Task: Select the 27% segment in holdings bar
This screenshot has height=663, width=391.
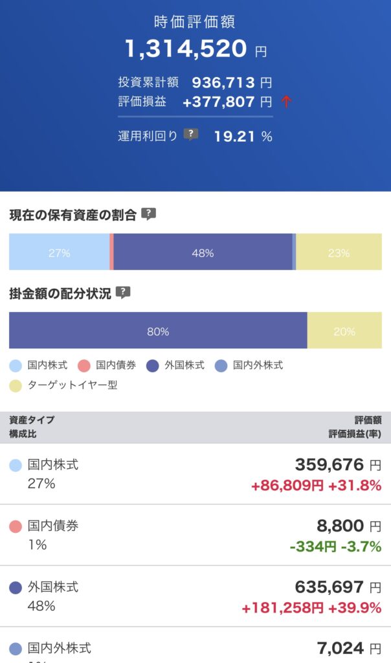Action: tap(59, 253)
